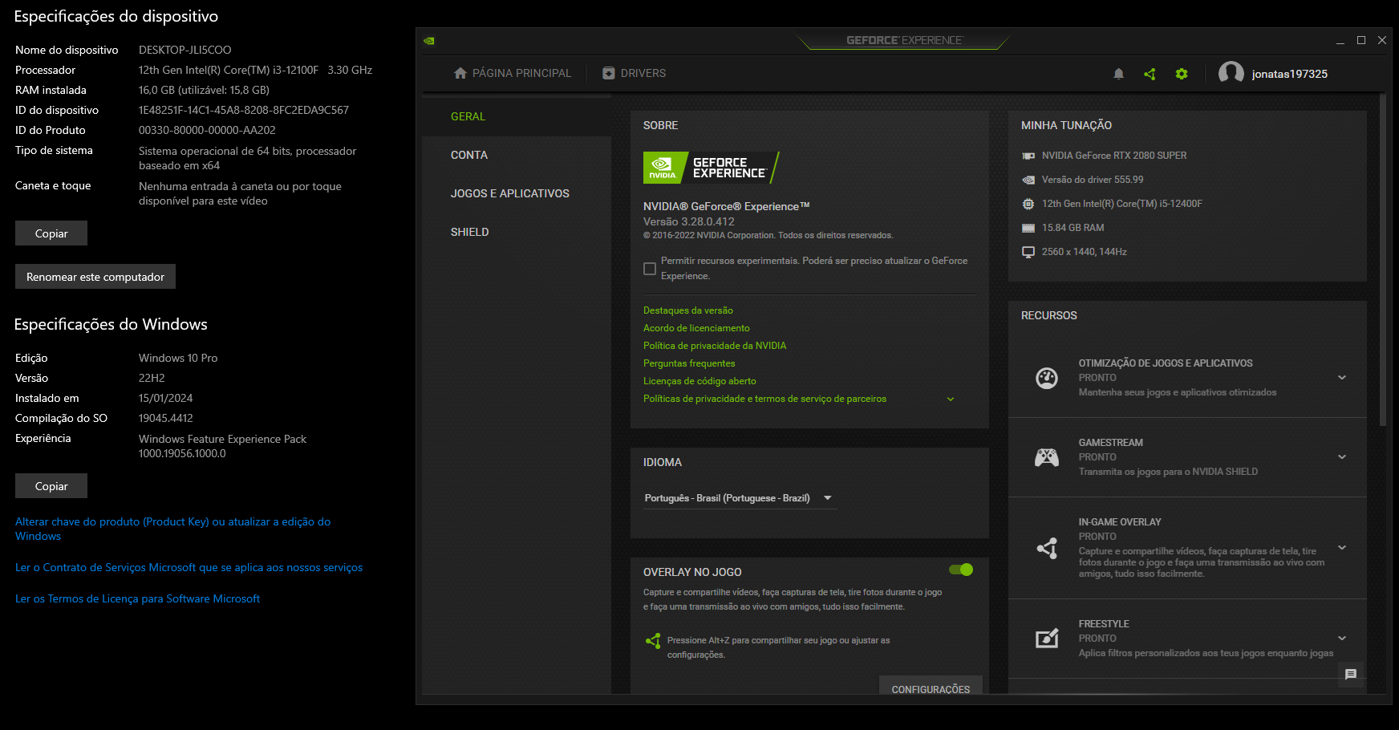The image size is (1399, 730).
Task: Maximize the GeForce Experience window
Action: 1361,40
